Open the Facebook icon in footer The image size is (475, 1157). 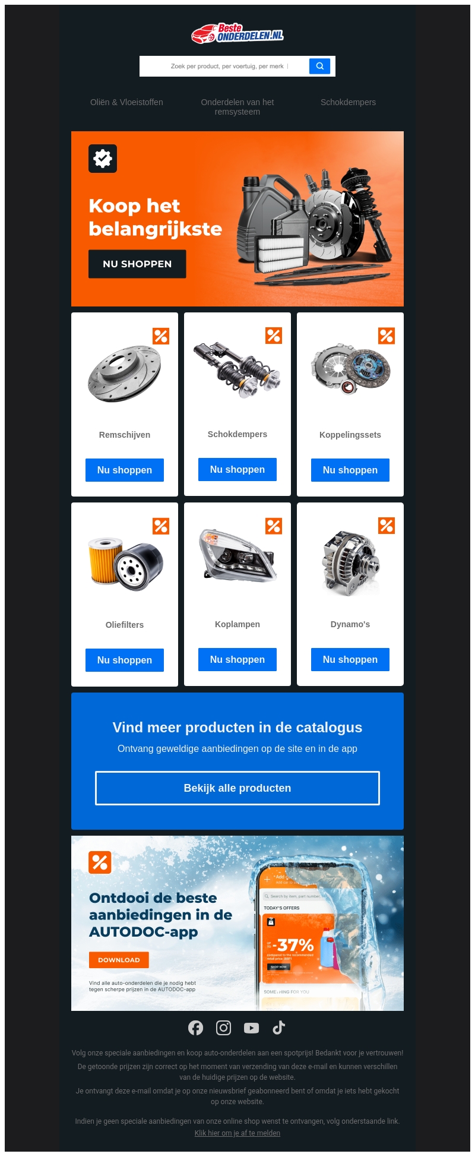pos(195,1028)
